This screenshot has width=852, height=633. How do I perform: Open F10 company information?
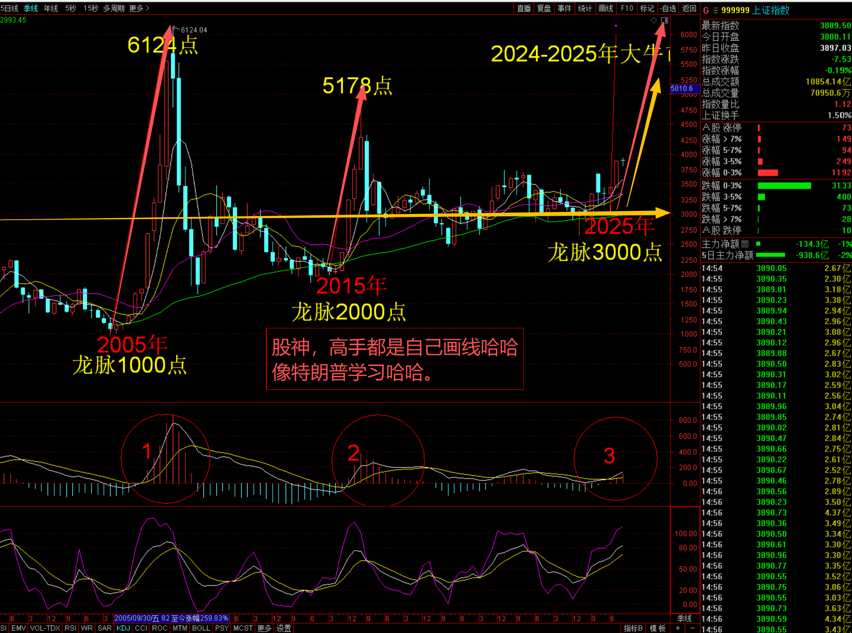(x=627, y=8)
